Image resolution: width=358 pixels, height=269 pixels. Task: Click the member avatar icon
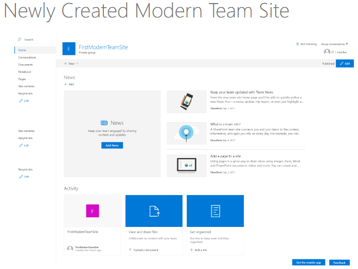click(327, 52)
